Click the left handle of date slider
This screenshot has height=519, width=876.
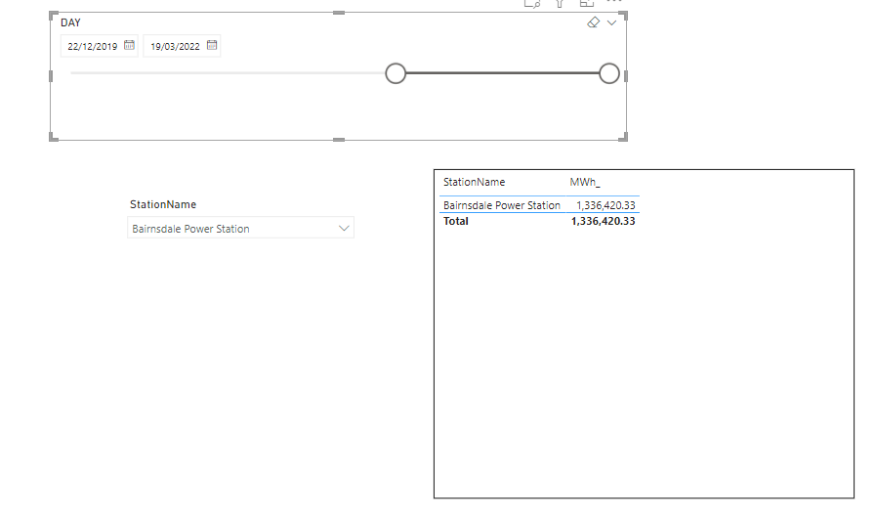tap(396, 73)
